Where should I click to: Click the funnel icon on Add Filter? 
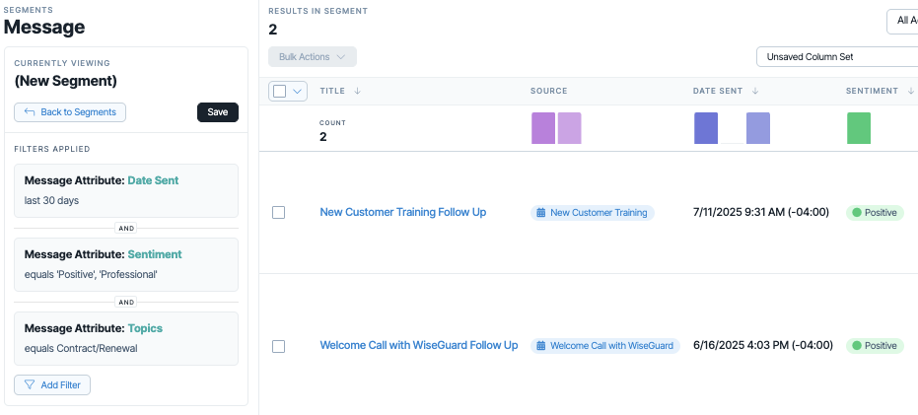point(30,385)
